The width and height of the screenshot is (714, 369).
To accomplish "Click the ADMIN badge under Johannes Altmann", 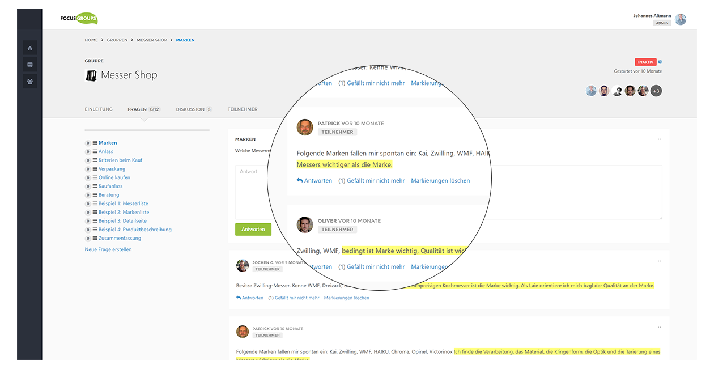I will (662, 23).
